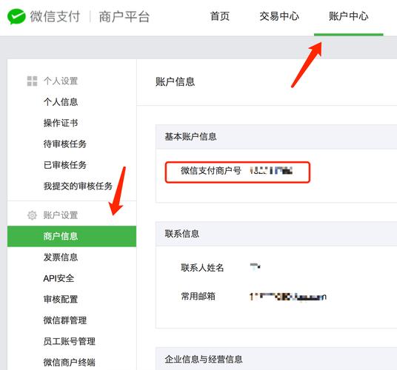Select highlighted 商户信息 item
Screen dimensions: 397x370
click(72, 236)
